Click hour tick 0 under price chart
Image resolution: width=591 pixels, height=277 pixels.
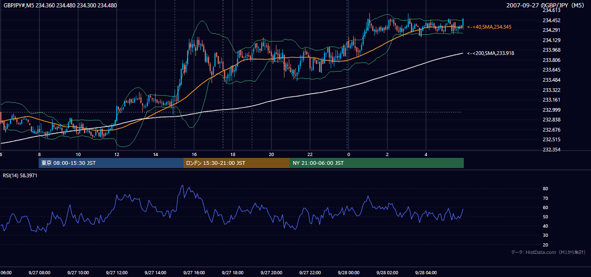349,154
